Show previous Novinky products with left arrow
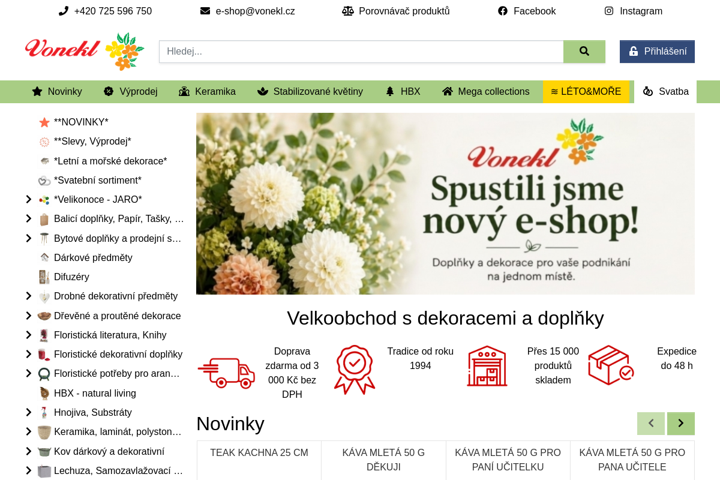 click(x=651, y=424)
